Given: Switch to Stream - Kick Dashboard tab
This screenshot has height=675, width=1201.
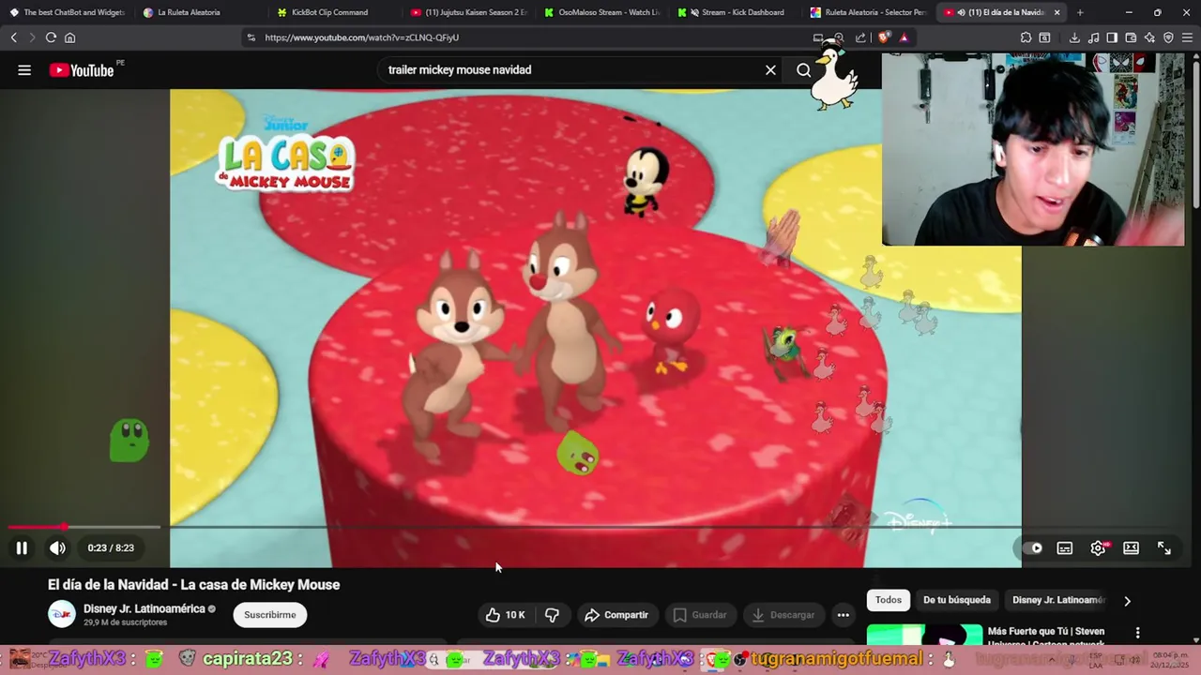Looking at the screenshot, I should point(735,12).
